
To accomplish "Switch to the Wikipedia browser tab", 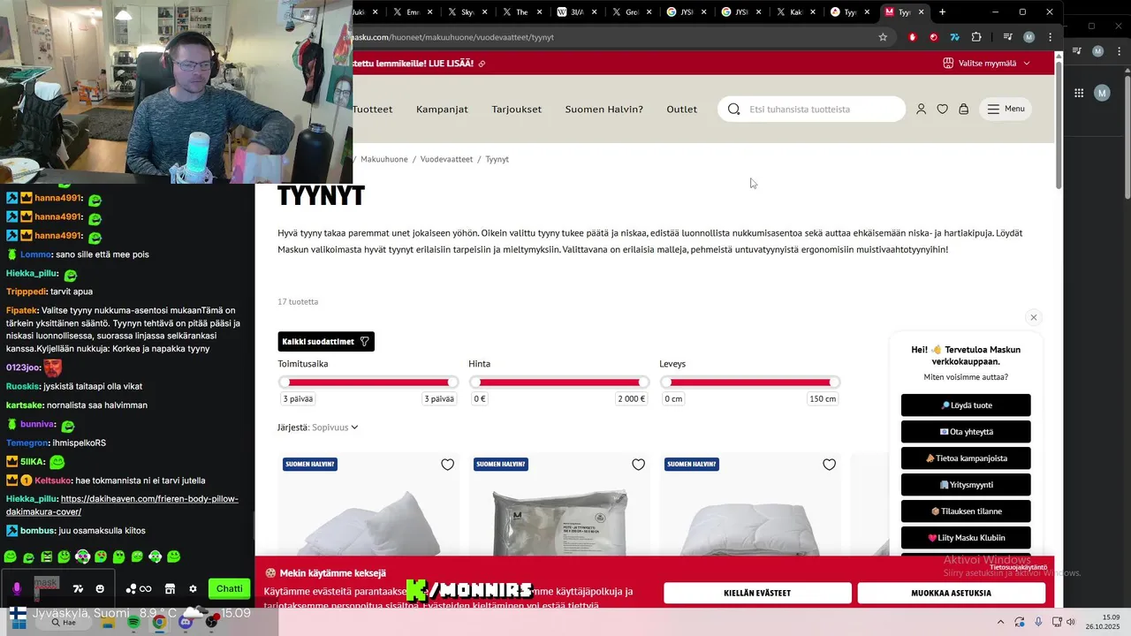I will tap(575, 12).
